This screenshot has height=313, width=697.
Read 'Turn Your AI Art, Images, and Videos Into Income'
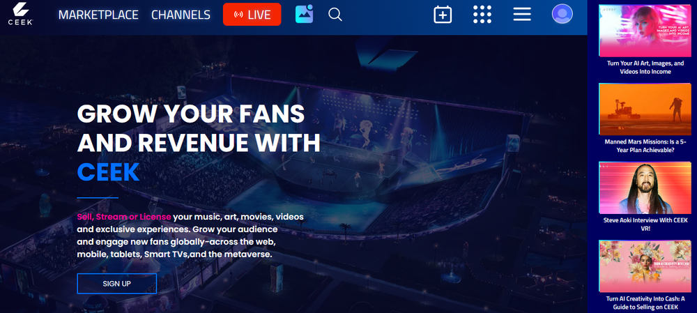645,68
